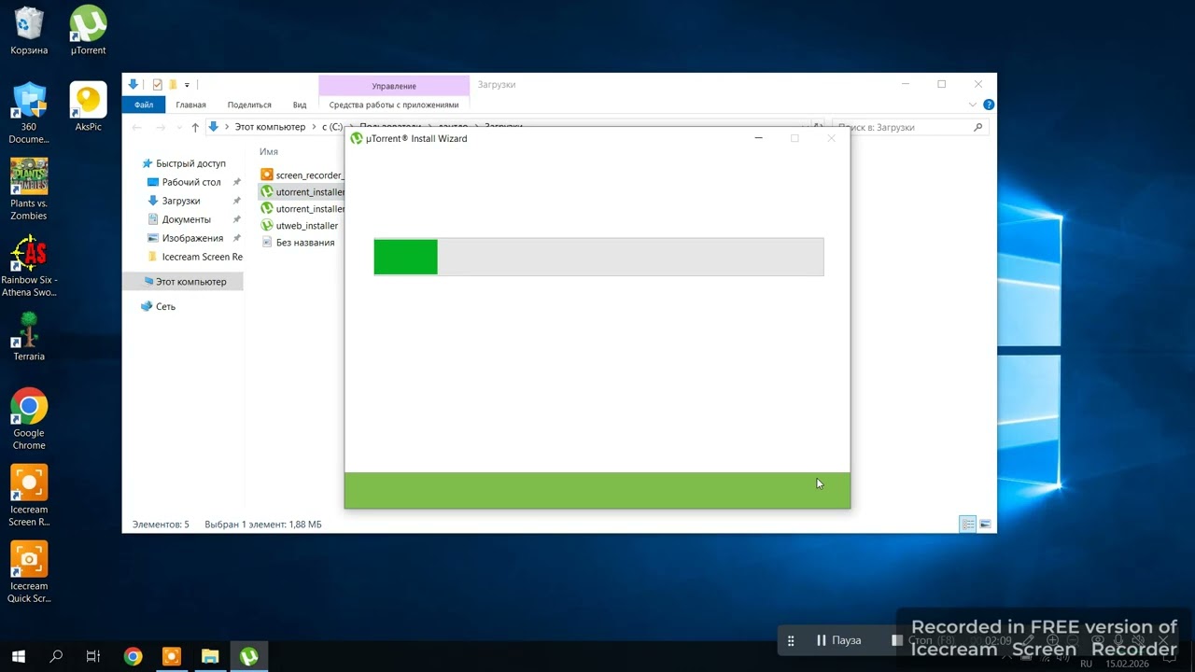The image size is (1195, 672).
Task: Click the RU language indicator in tray
Action: point(1086,664)
